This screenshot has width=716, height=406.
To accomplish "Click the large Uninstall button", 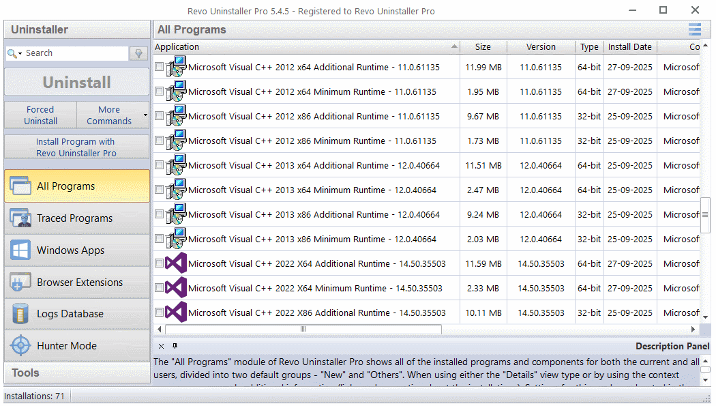I will click(x=76, y=82).
